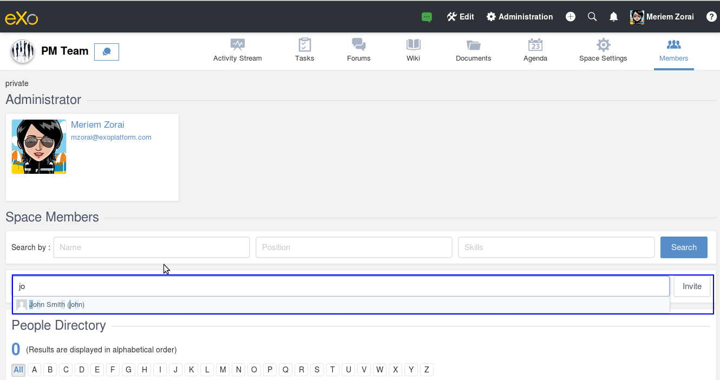Open the Edit menu in top bar
The image size is (720, 380).
tap(460, 17)
